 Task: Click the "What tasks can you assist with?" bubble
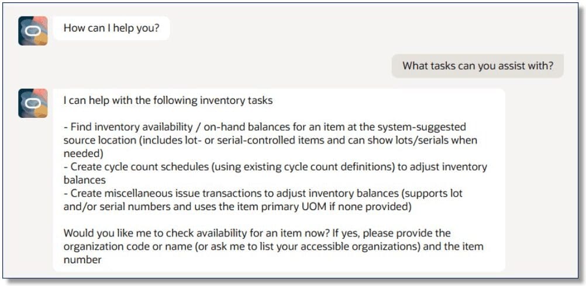click(477, 65)
